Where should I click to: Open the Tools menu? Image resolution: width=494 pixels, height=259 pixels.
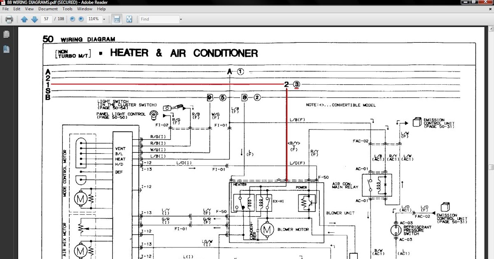68,9
